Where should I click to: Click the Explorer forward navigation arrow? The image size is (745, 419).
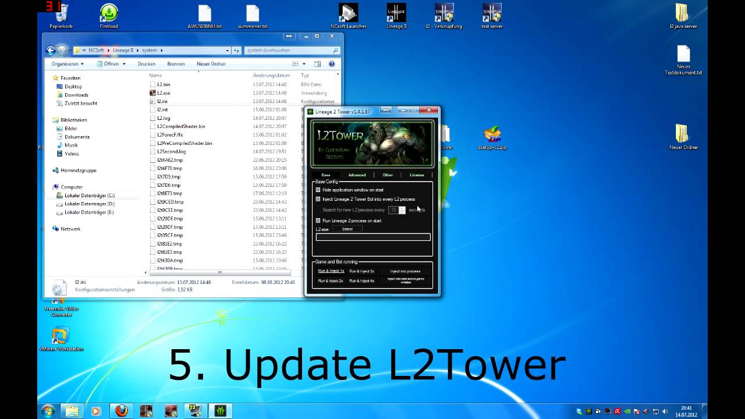click(62, 51)
